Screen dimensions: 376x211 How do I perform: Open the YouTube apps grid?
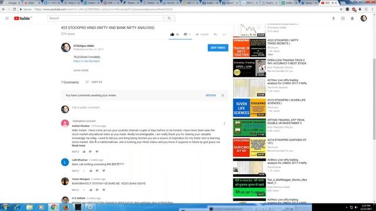click(343, 18)
